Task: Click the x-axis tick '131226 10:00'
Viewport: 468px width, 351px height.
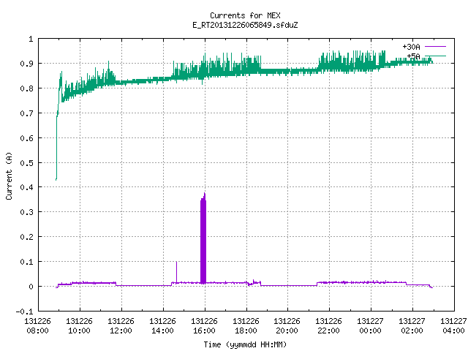Action: click(80, 326)
